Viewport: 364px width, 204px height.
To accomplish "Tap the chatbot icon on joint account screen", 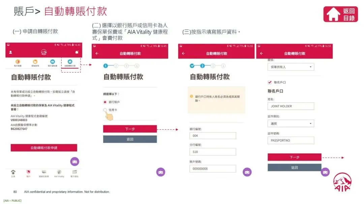I will tap(325, 172).
